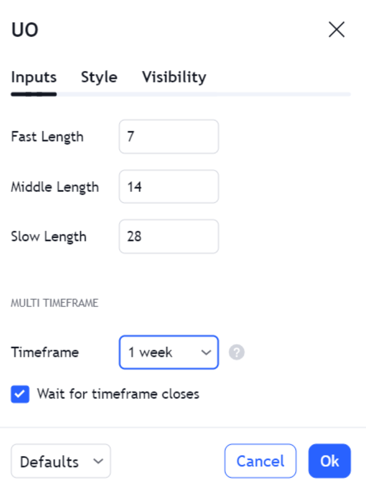Click the Fast Length label
Screen dimensions: 366x484
tap(47, 137)
